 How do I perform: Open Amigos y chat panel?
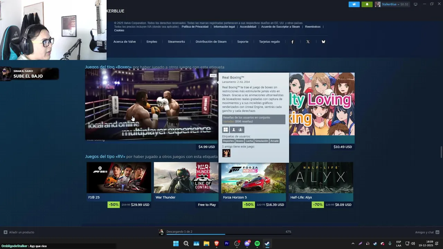tap(427, 232)
